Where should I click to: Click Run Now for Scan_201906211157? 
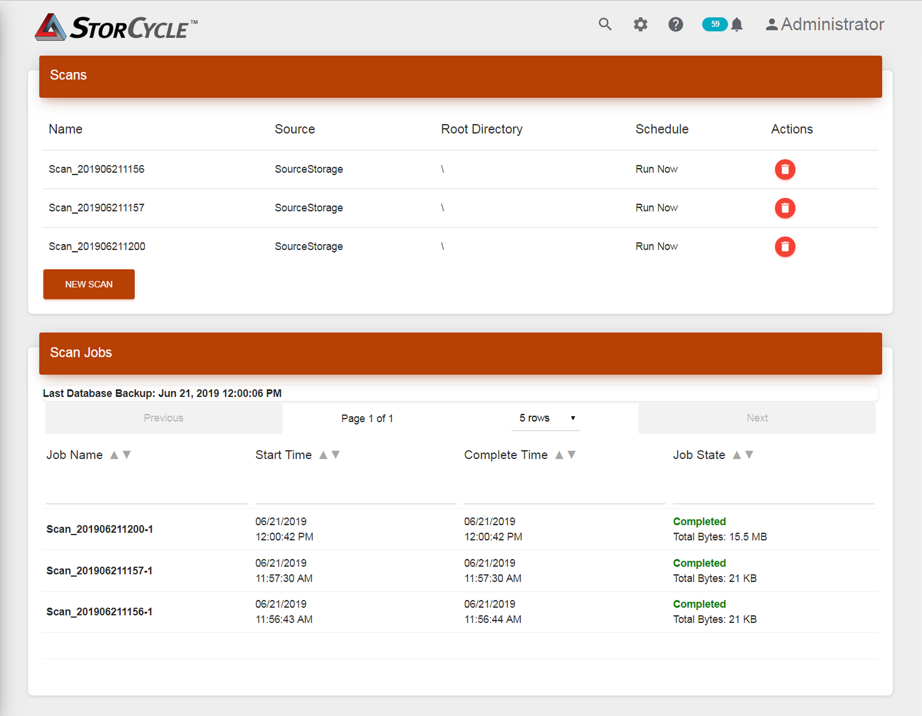[x=656, y=208]
